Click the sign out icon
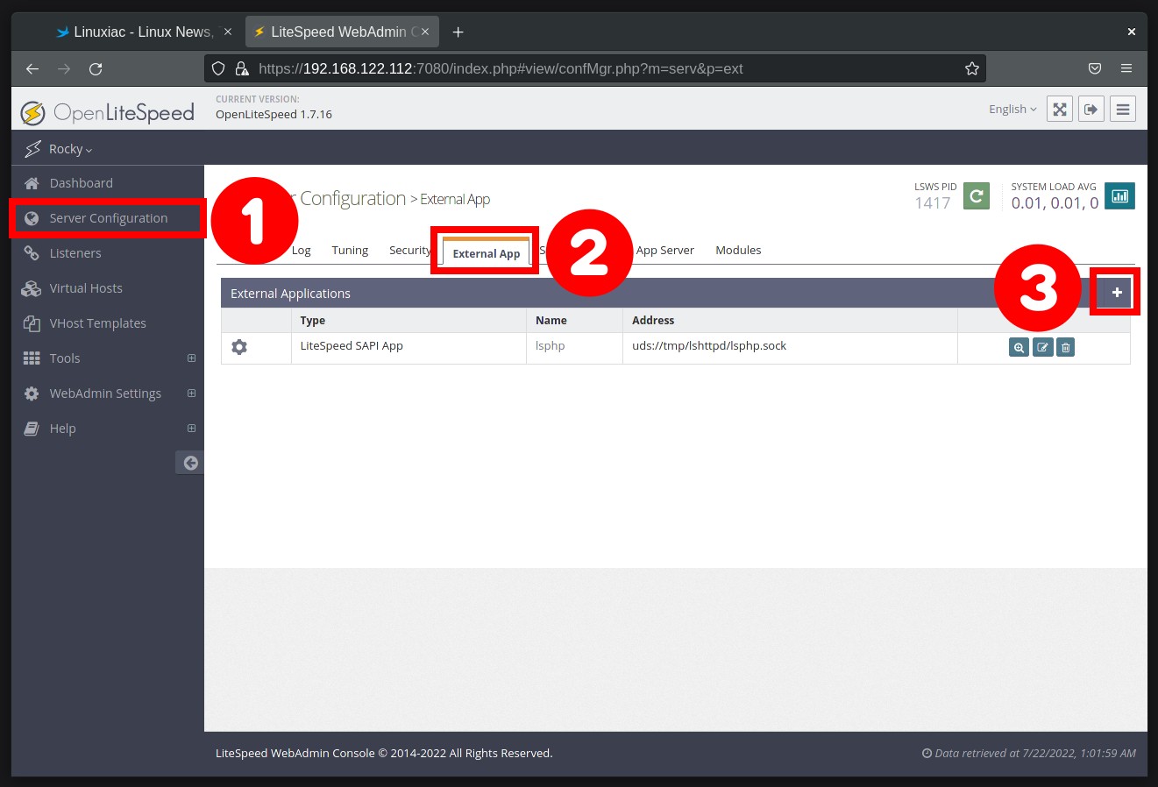This screenshot has height=787, width=1158. click(1091, 110)
